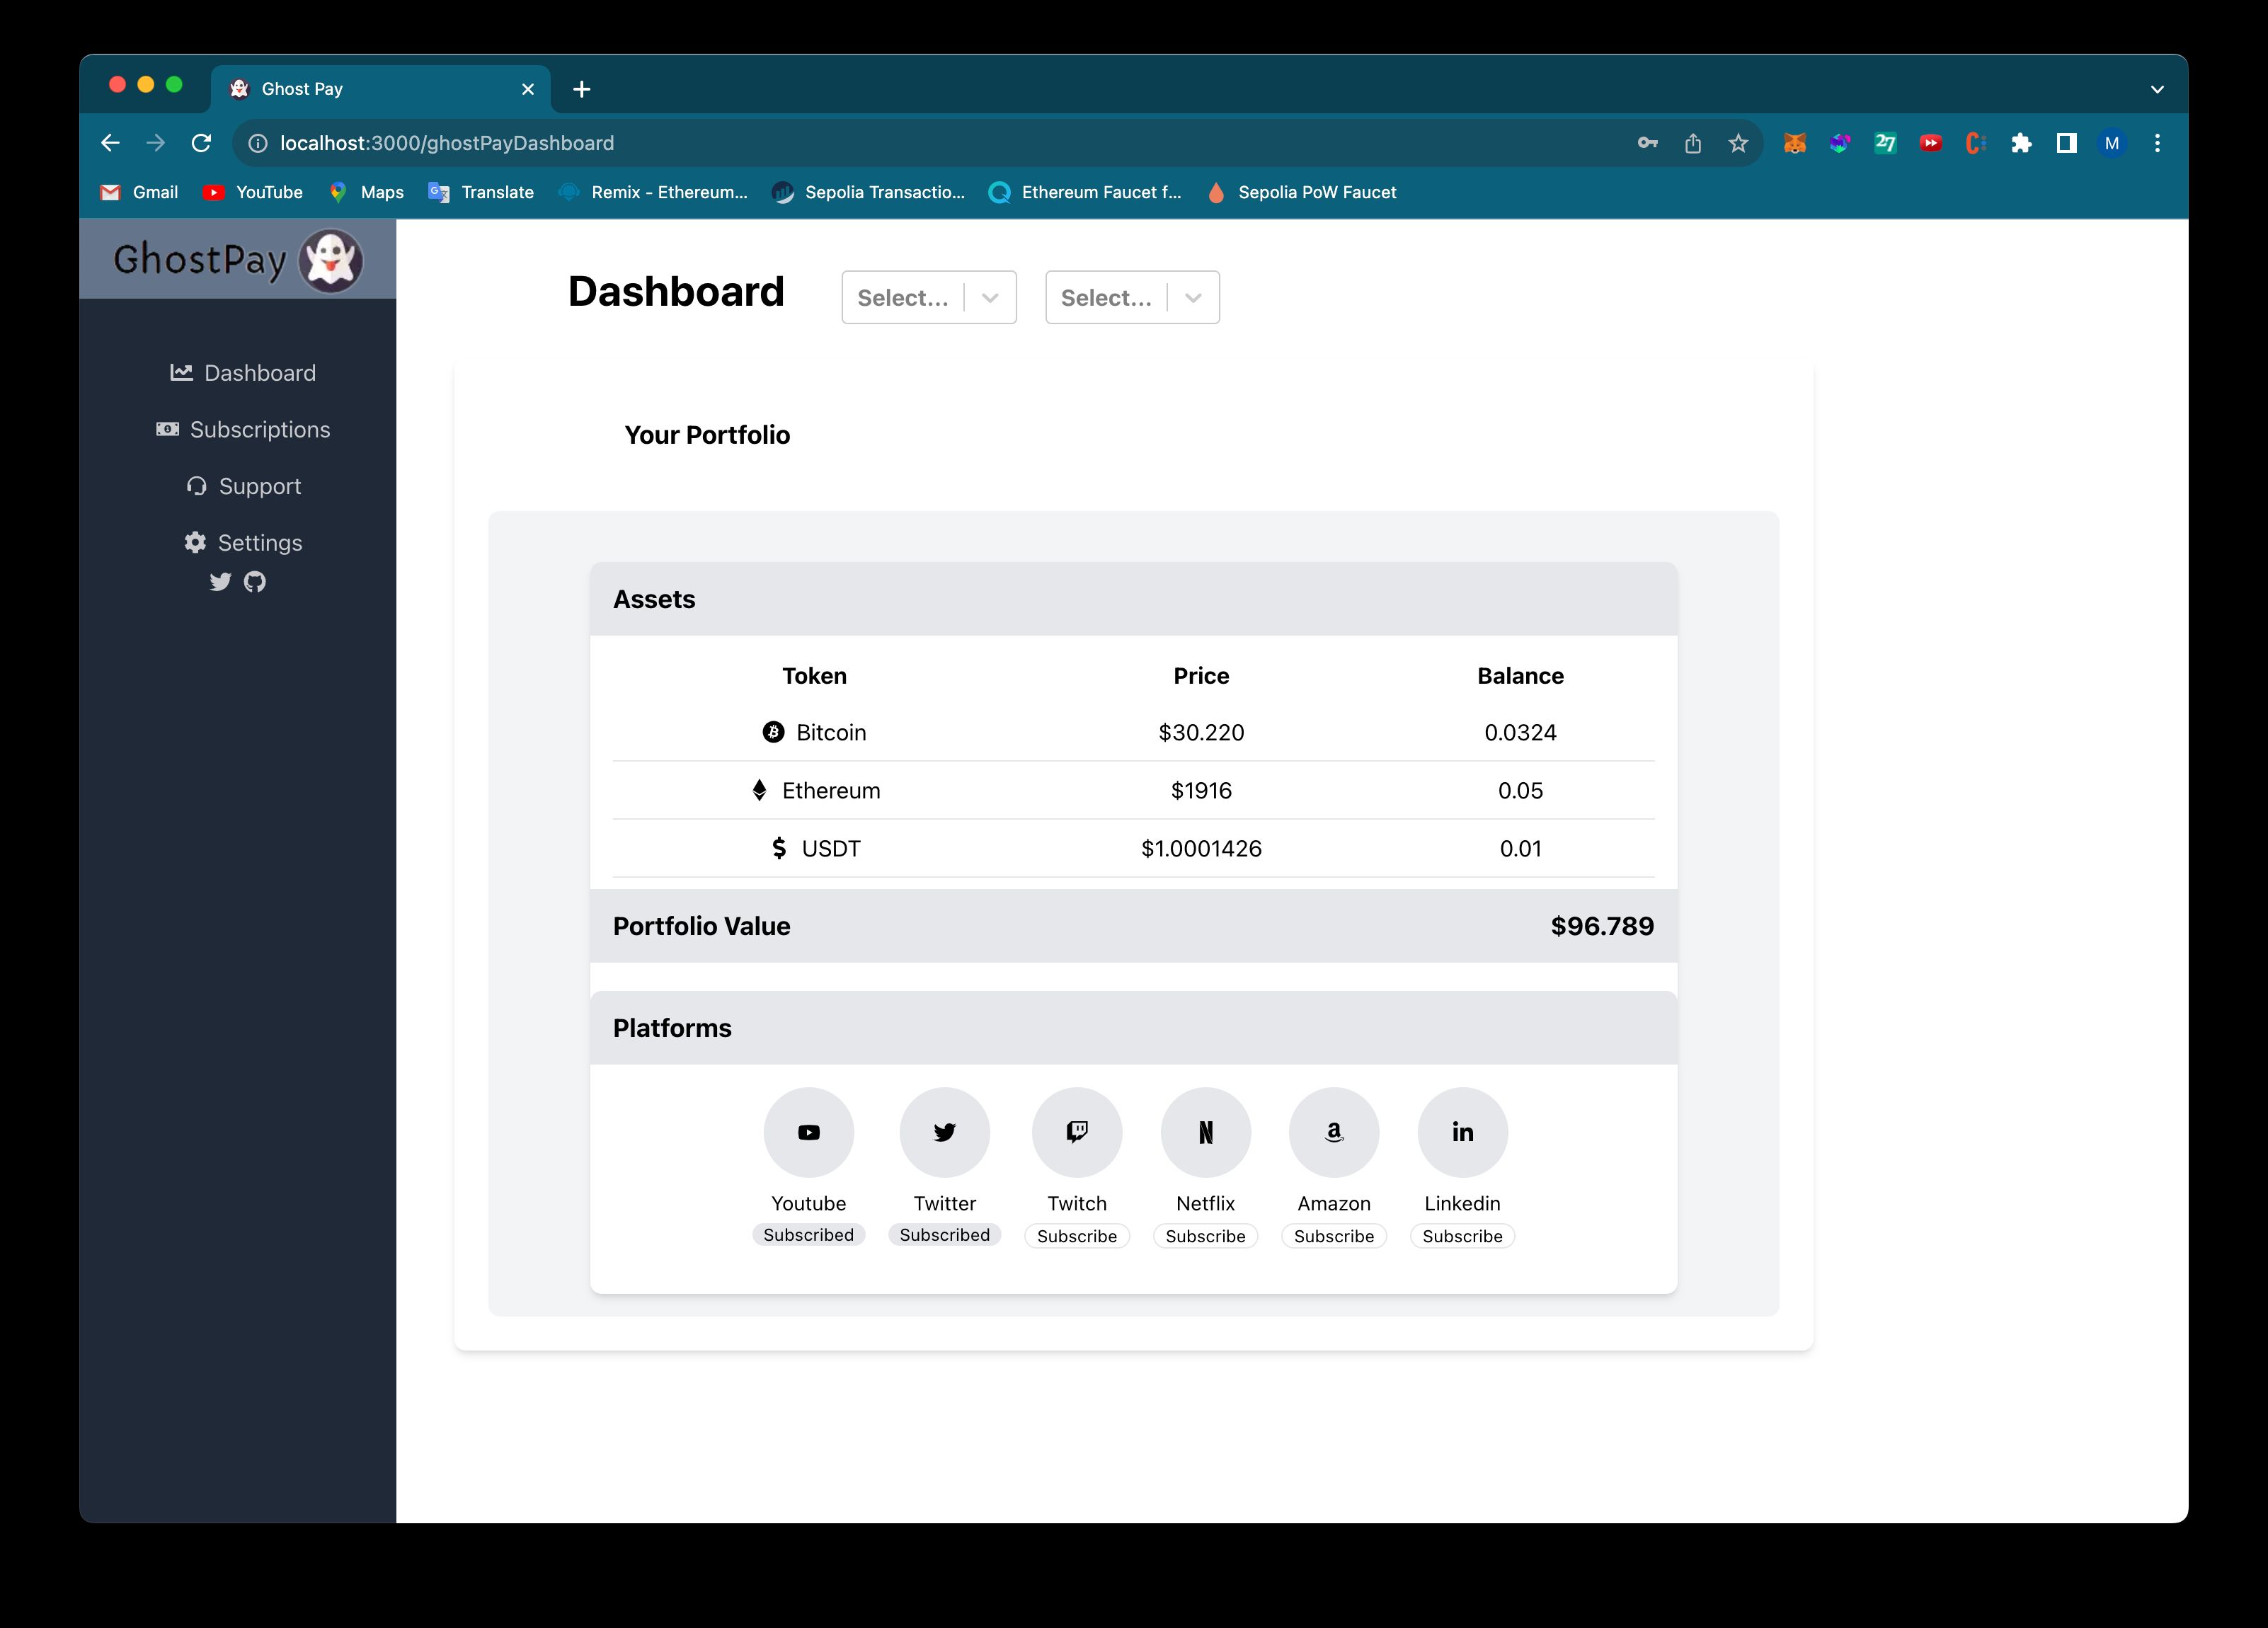2268x1628 pixels.
Task: Open Support from the sidebar
Action: [x=241, y=486]
